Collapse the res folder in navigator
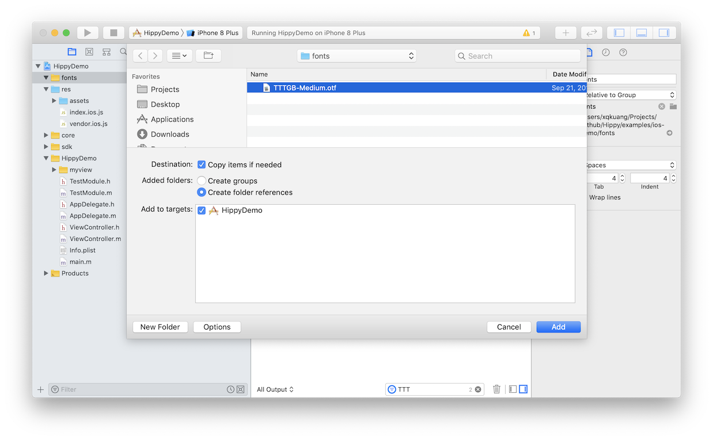This screenshot has width=713, height=440. point(46,89)
